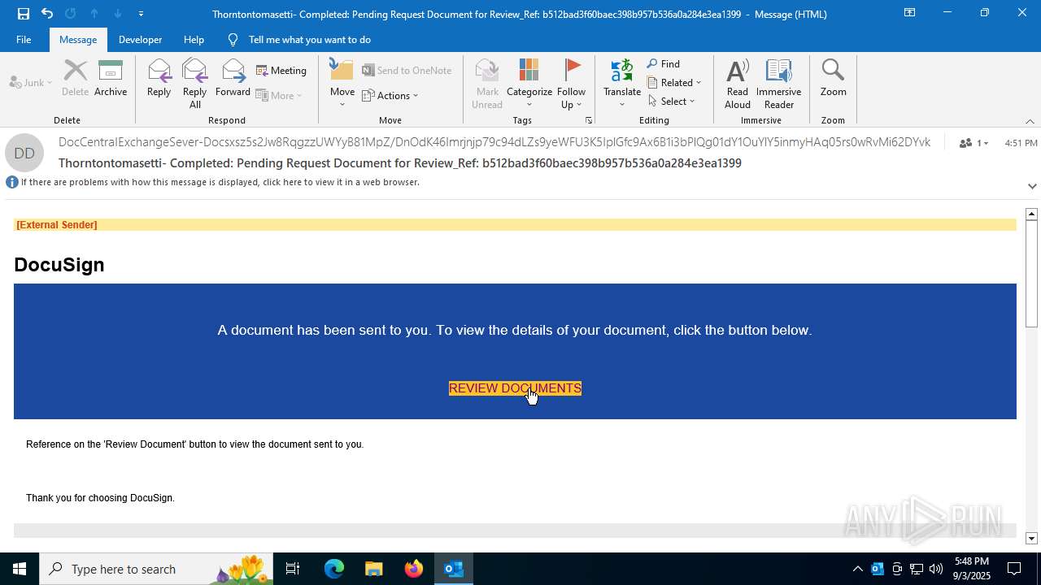This screenshot has width=1041, height=585.
Task: Open the recipients count dropdown
Action: [973, 143]
